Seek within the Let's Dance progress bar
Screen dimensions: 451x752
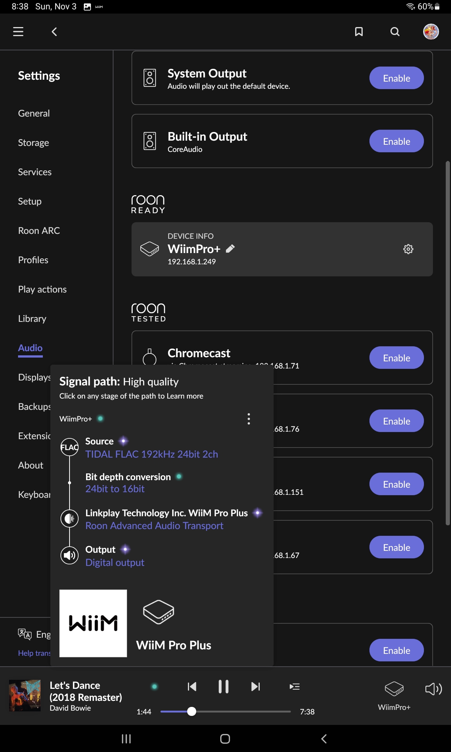(x=225, y=711)
